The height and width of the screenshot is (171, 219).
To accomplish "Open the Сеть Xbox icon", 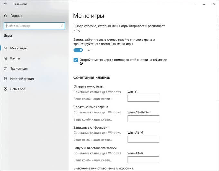I will point(5,89).
